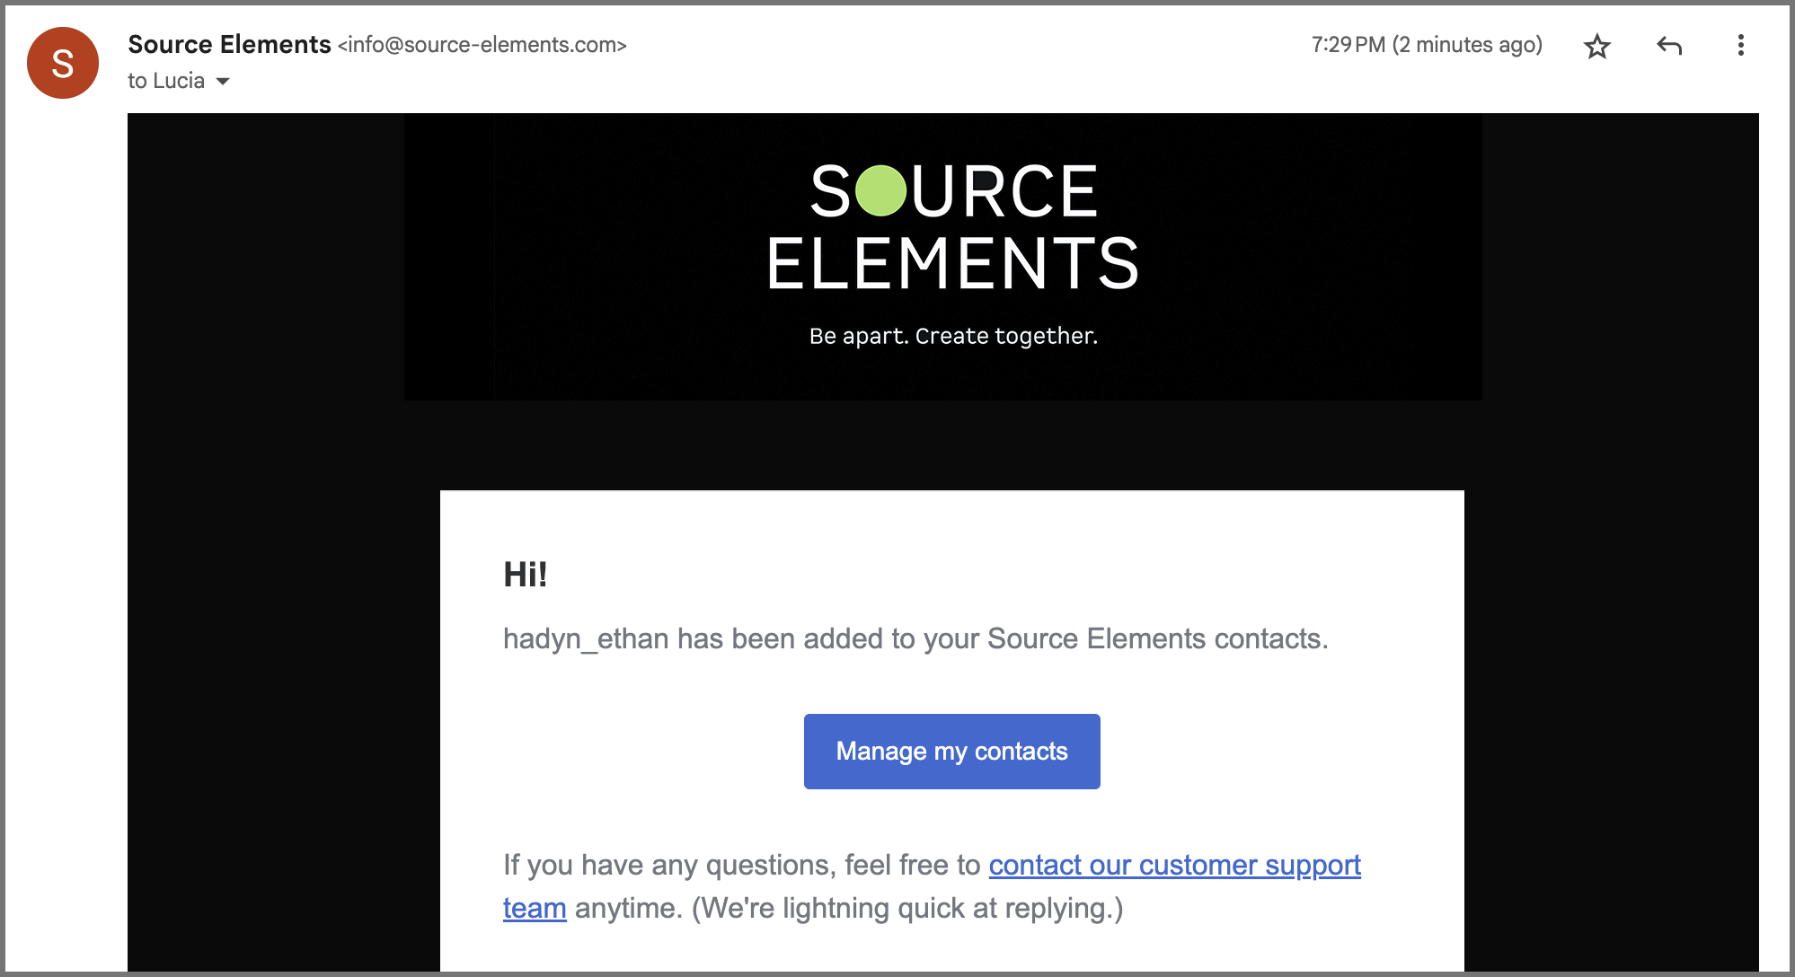Screen dimensions: 1795x977
Task: Click the green dot in the logo
Action: (880, 190)
